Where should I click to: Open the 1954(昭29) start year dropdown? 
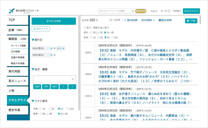[x=42, y=48]
